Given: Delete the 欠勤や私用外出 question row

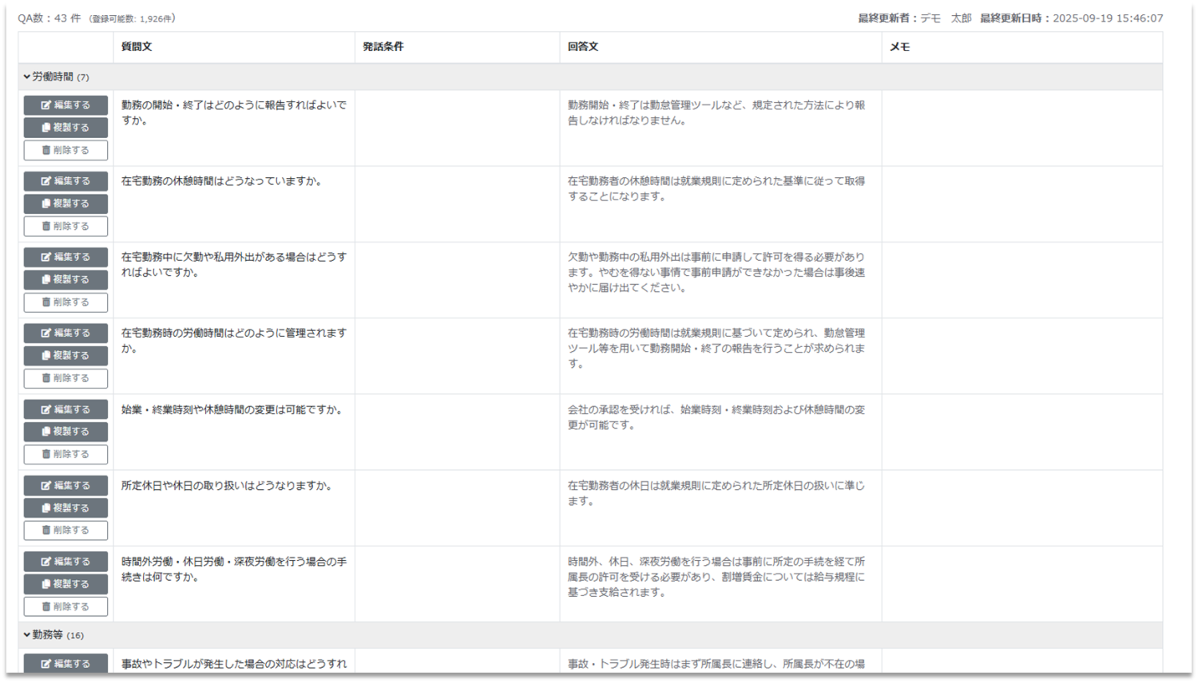Looking at the screenshot, I should click(65, 302).
